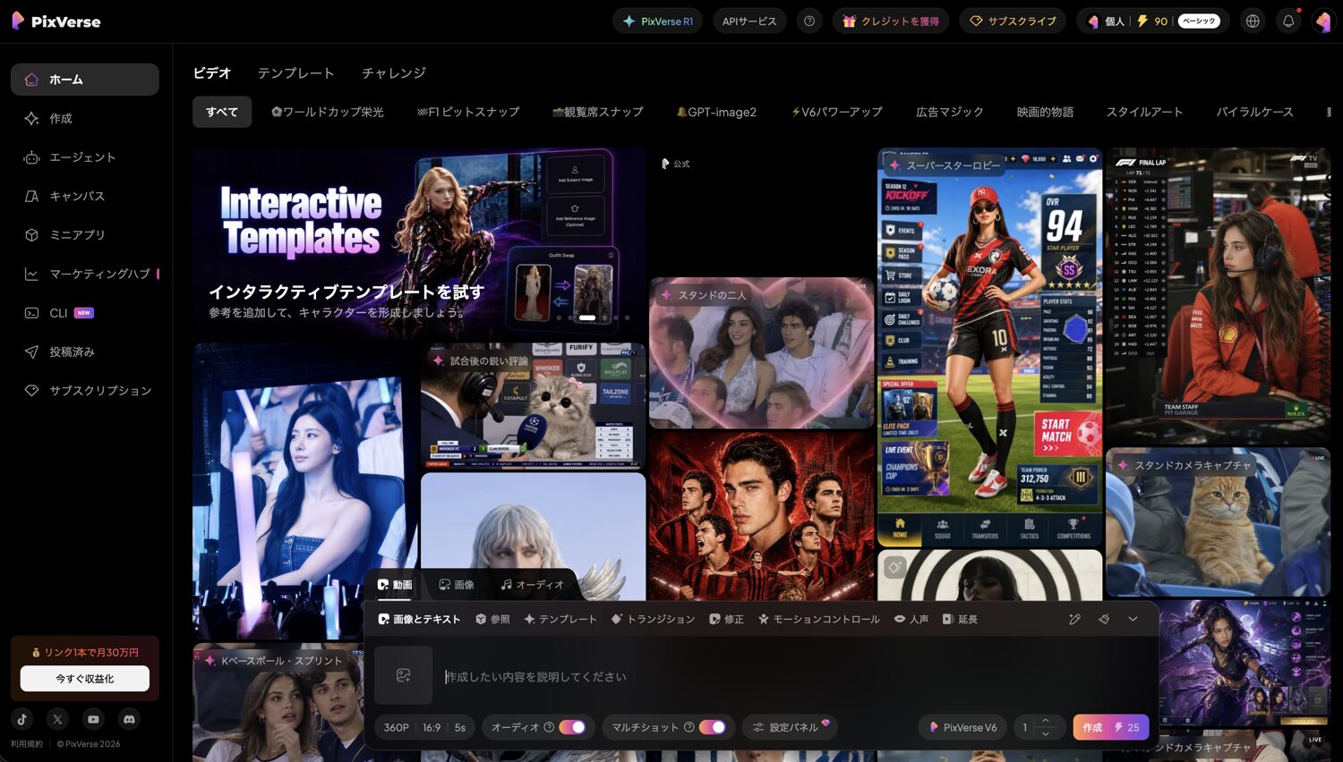Screen dimensions: 1343x762
Task: Switch to the テンプレート top tab
Action: [x=295, y=73]
